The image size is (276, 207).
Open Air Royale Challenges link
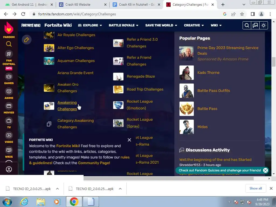coord(76,35)
